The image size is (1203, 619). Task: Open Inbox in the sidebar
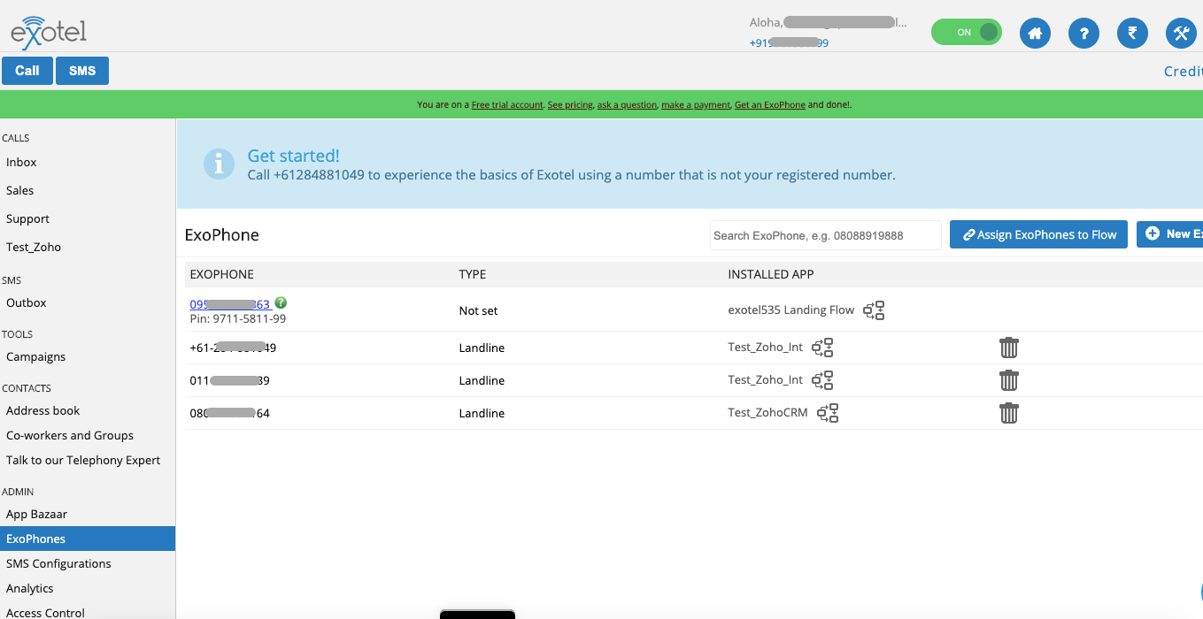(21, 162)
